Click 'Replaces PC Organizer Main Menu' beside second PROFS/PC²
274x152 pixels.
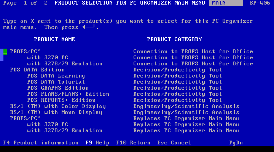(186, 119)
